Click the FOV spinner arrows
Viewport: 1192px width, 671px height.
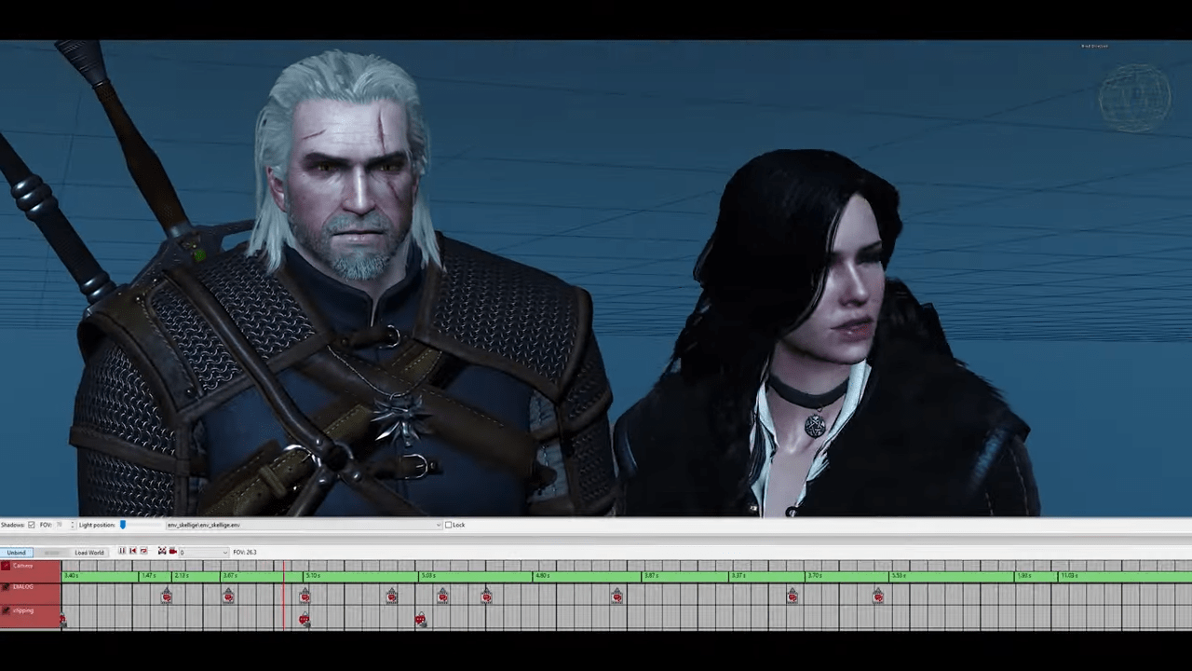click(72, 525)
